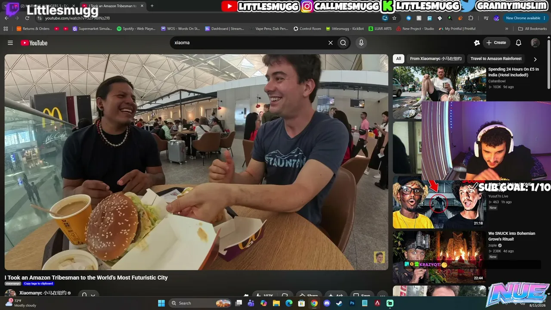Open Discord from the taskbar
The height and width of the screenshot is (310, 551).
click(x=327, y=303)
